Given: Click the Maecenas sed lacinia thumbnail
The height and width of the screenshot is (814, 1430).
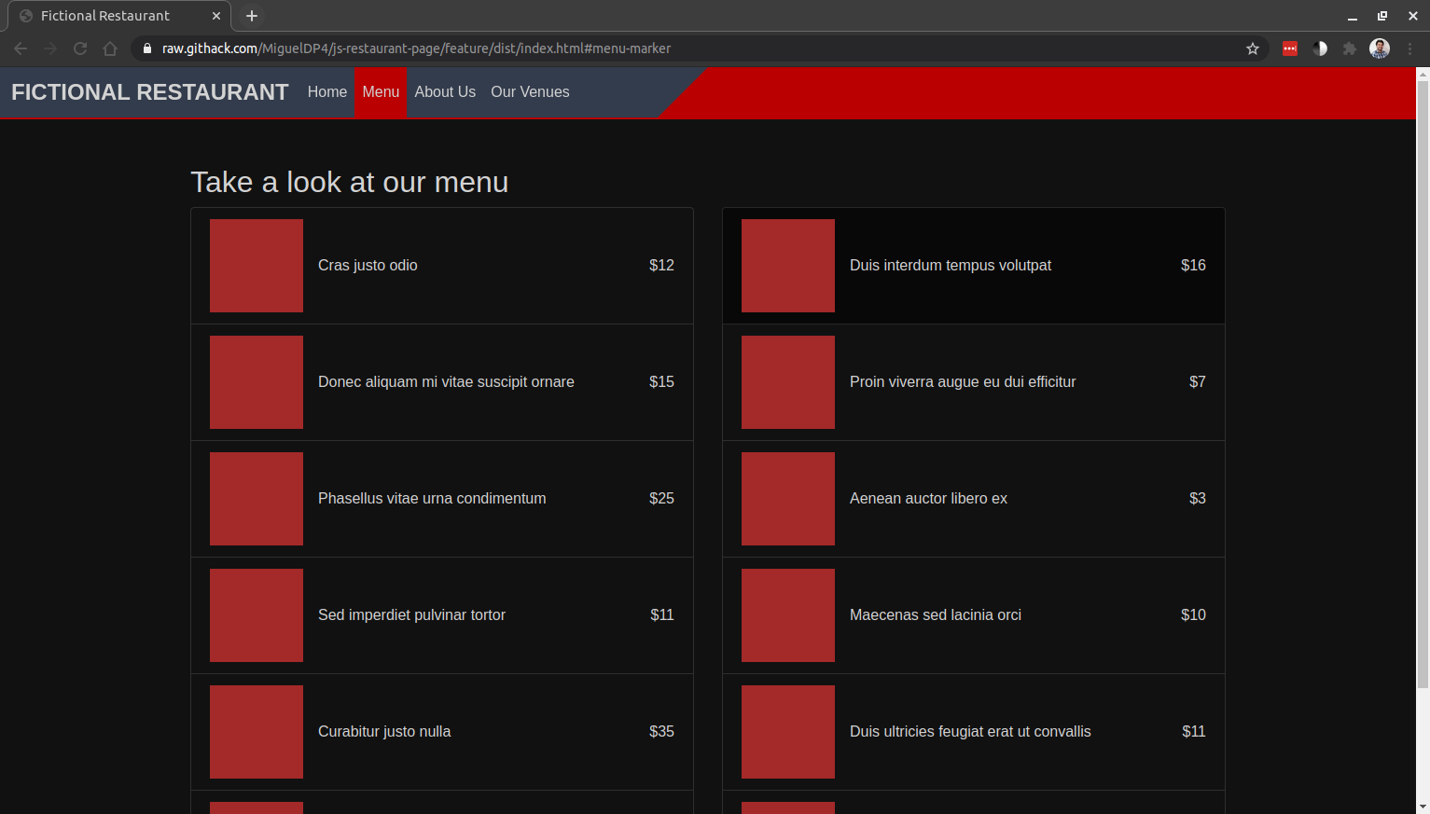Looking at the screenshot, I should coord(788,615).
